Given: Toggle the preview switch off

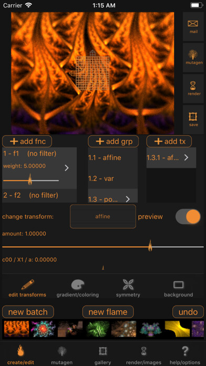Looking at the screenshot, I should [188, 216].
